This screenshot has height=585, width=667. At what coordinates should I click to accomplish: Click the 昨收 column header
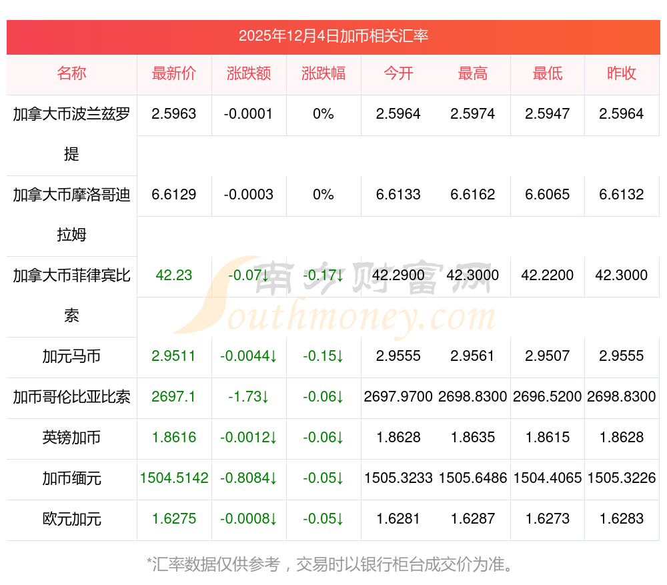(x=622, y=74)
